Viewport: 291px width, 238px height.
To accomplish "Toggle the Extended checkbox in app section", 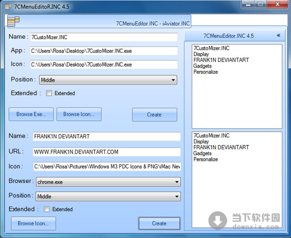I will 49,93.
